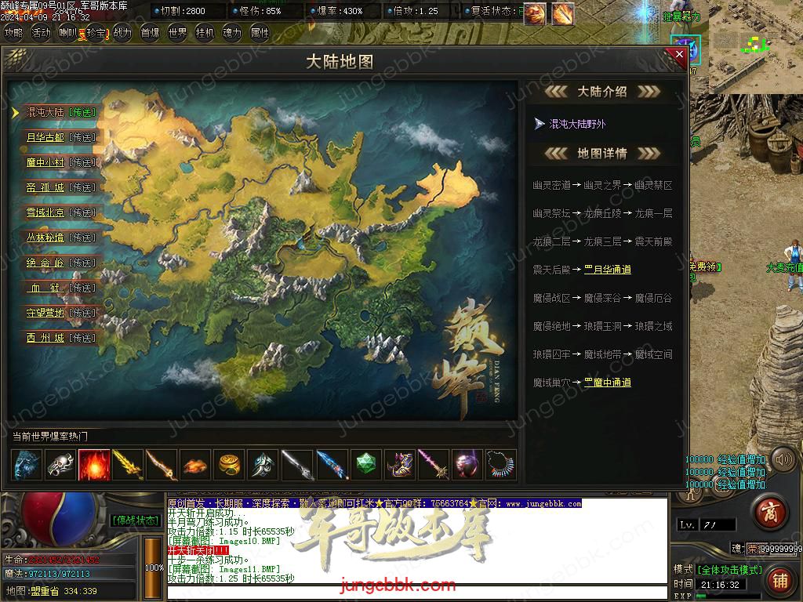The image size is (803, 602).
Task: Open the red 铺 store button
Action: 780,581
